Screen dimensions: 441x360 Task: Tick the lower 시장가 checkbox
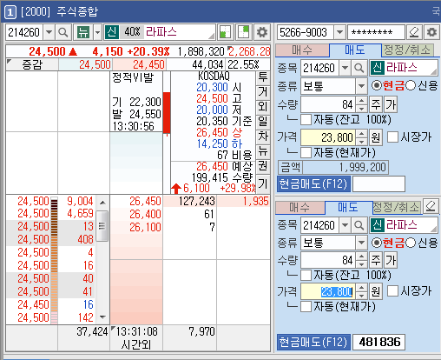(392, 291)
